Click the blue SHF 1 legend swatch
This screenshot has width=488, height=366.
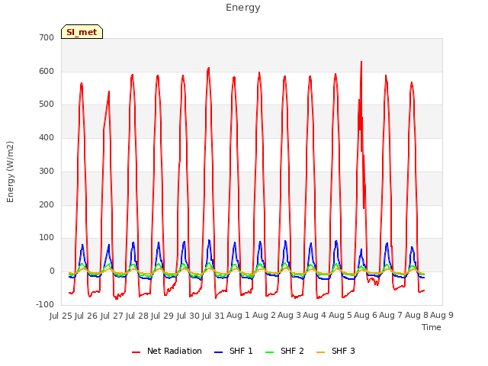[219, 352]
